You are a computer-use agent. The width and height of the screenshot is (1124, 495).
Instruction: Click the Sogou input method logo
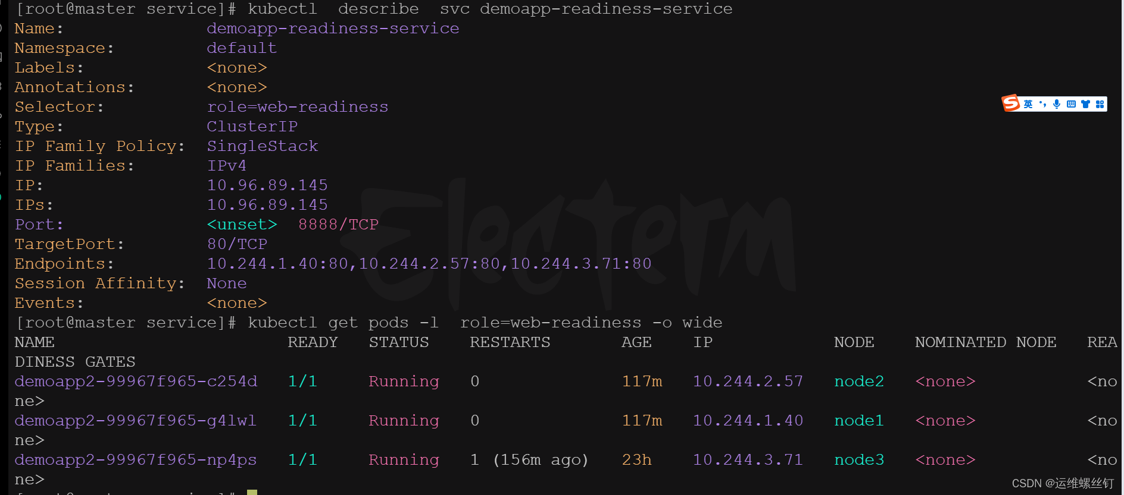pyautogui.click(x=1011, y=103)
